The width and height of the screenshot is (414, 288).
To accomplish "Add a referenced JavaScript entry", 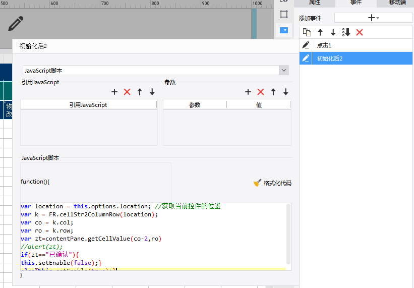I will [114, 92].
